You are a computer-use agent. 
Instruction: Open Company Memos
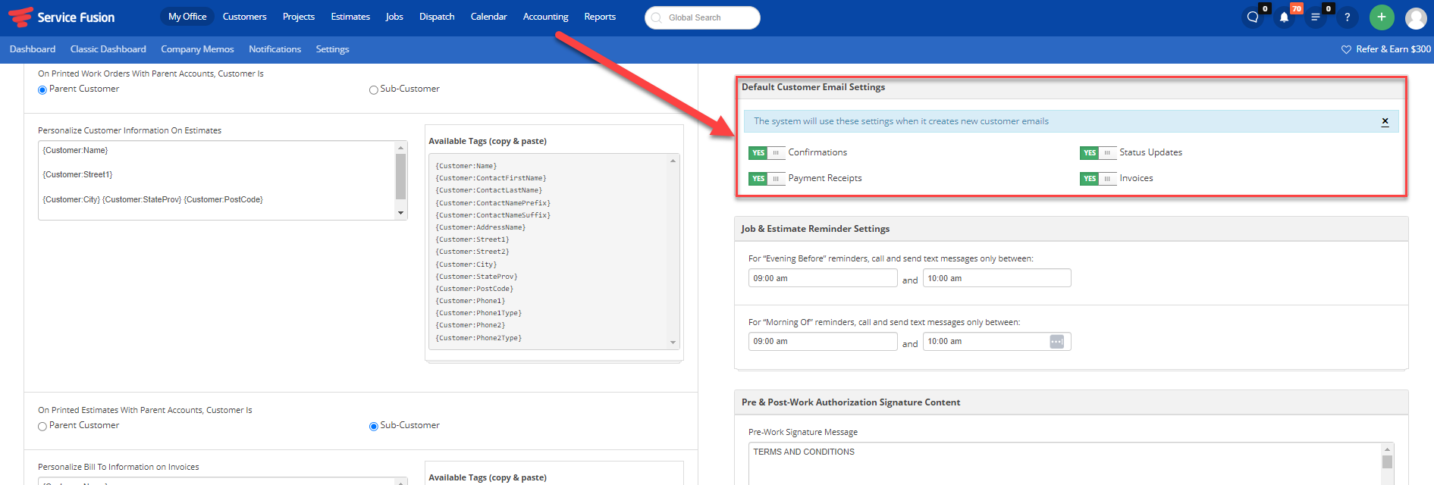coord(197,49)
